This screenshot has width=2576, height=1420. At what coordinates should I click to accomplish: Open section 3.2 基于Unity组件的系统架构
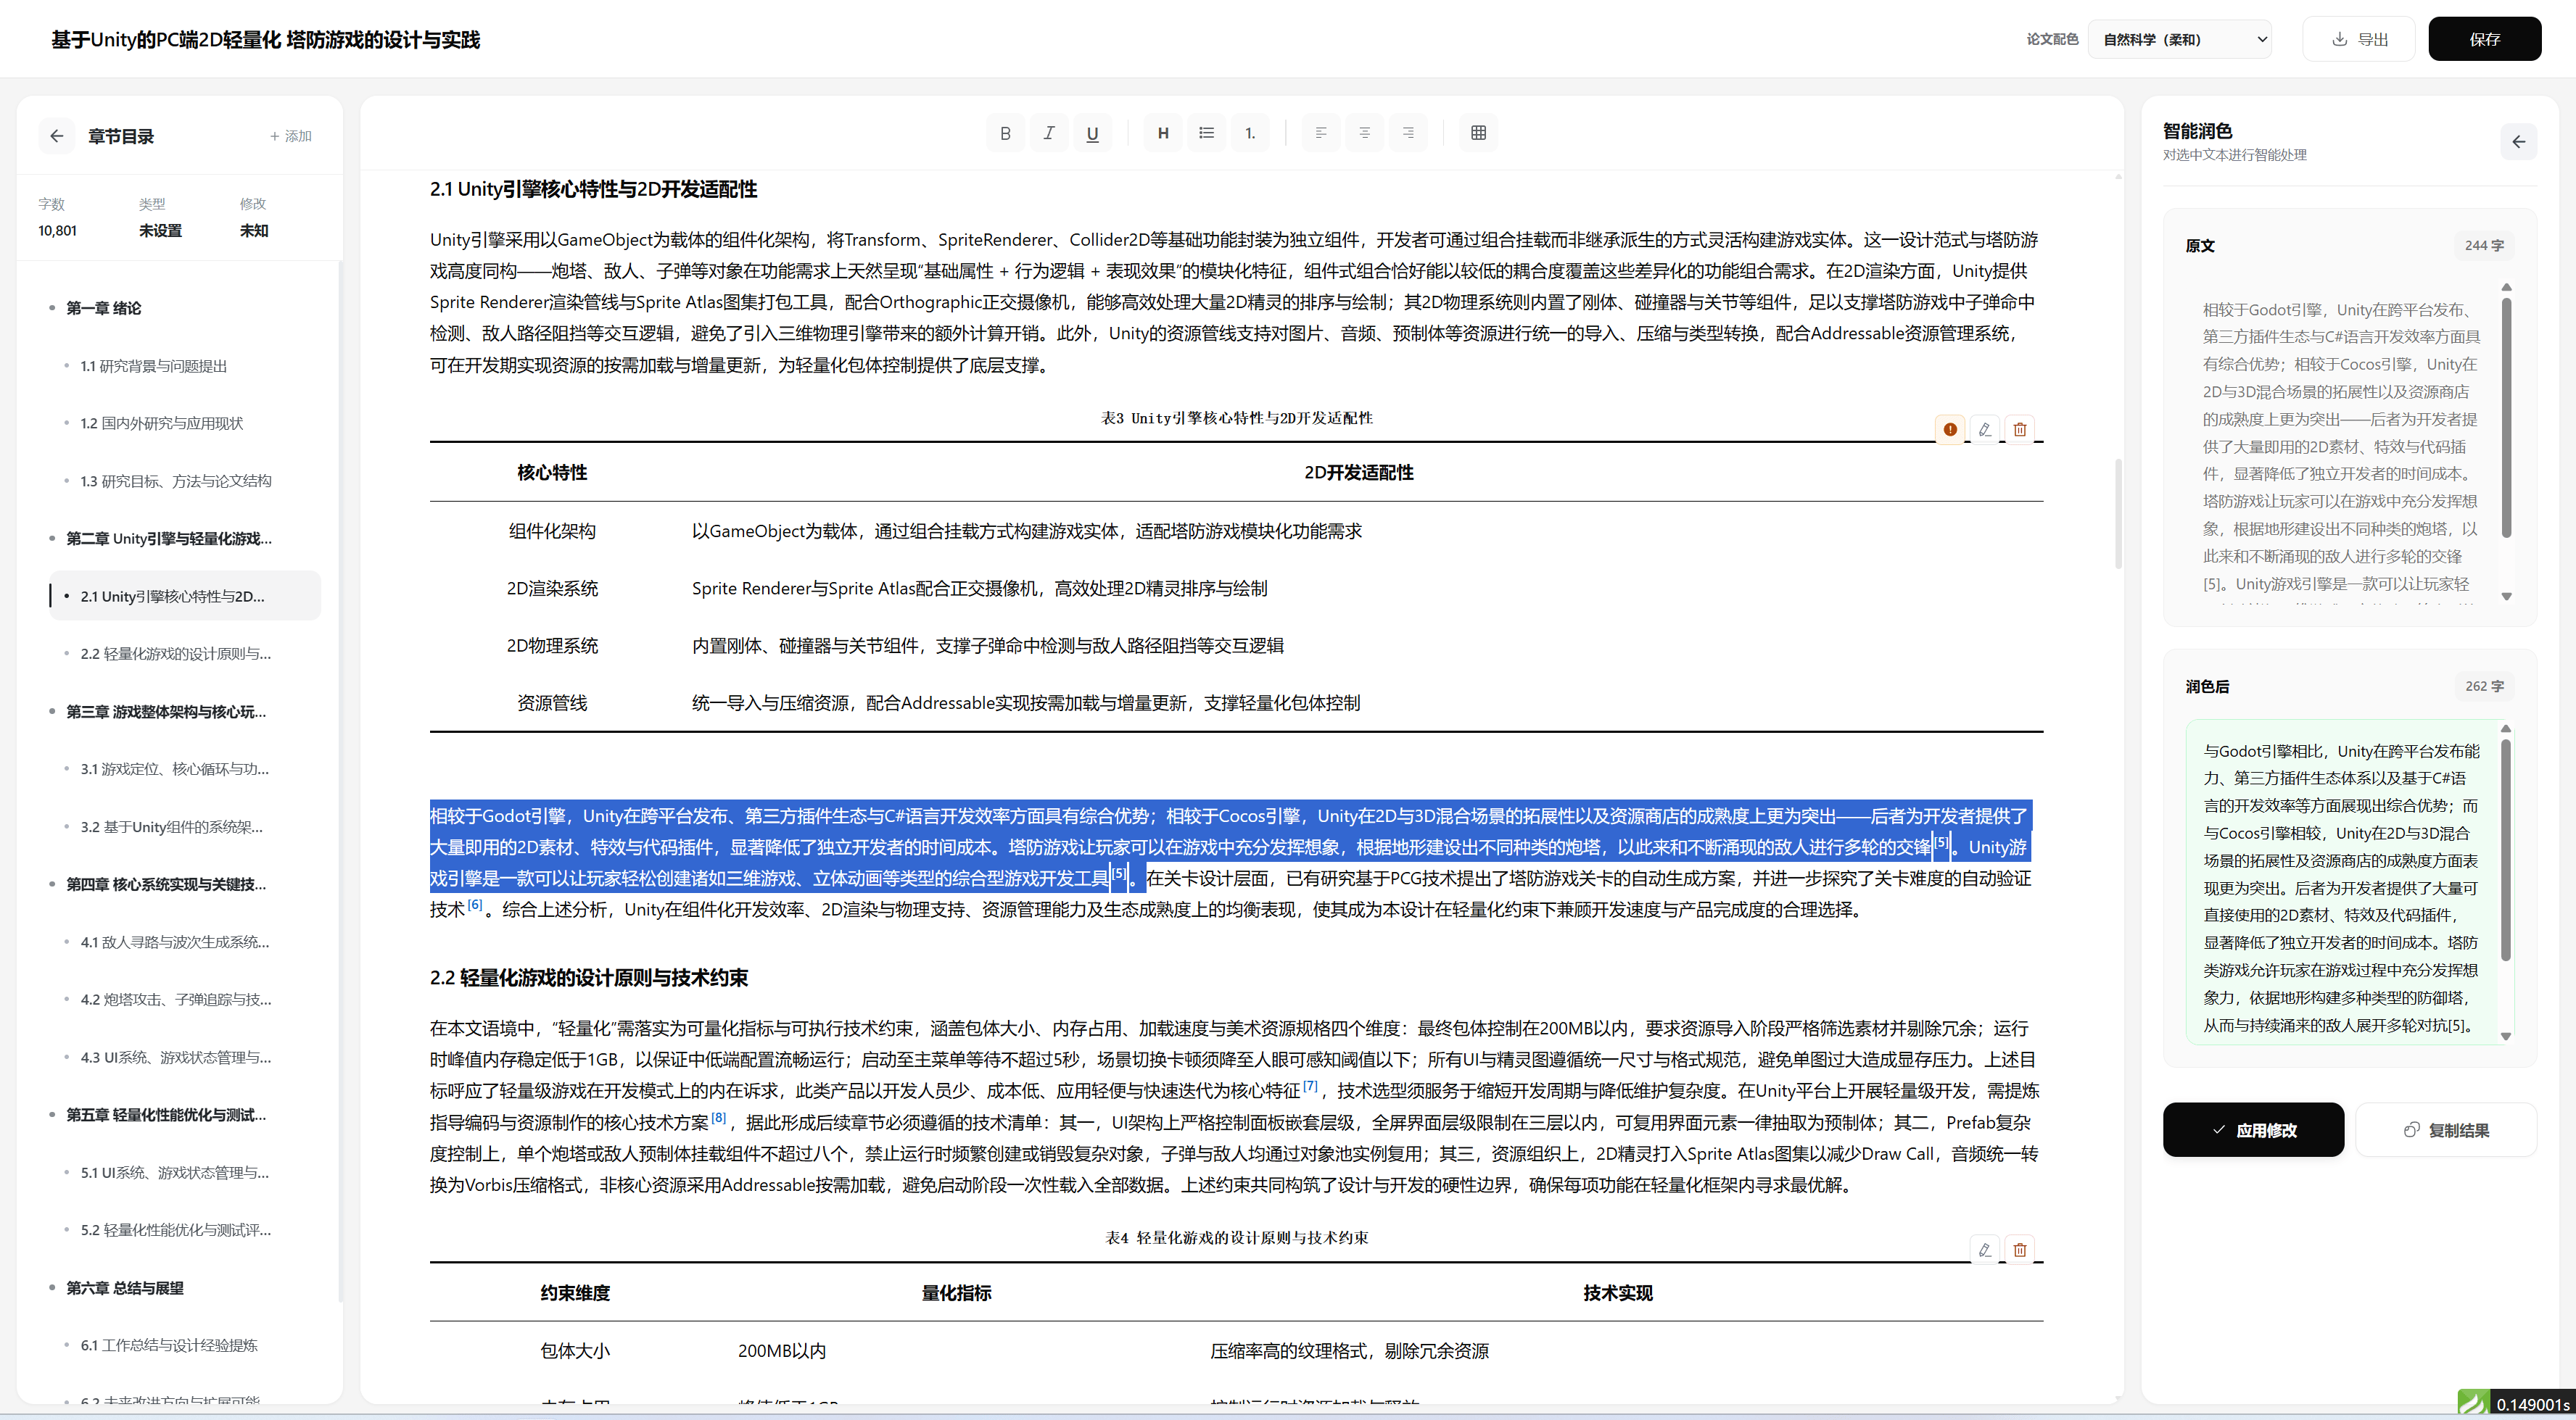coord(172,826)
